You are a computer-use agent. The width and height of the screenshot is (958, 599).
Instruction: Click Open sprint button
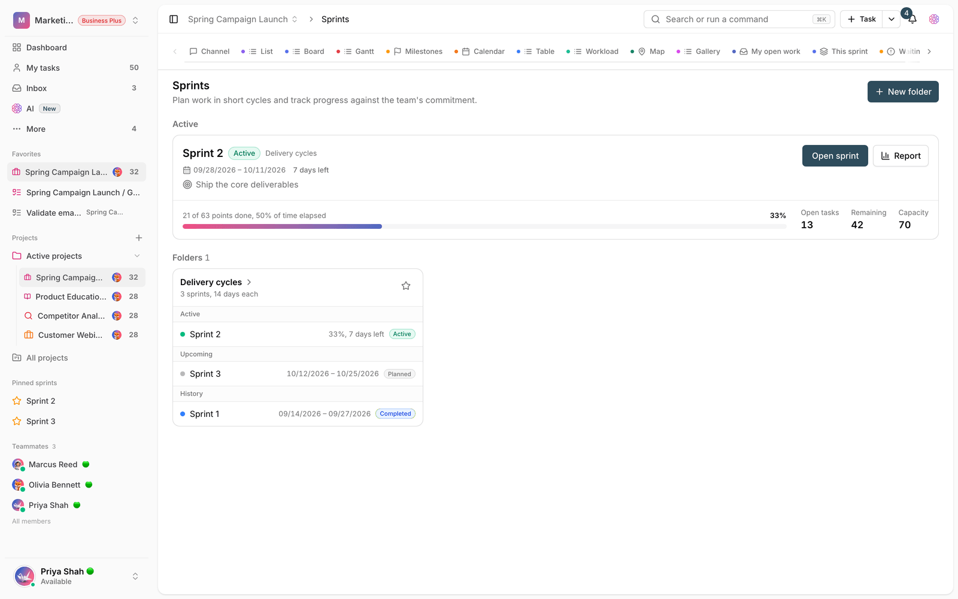(835, 156)
